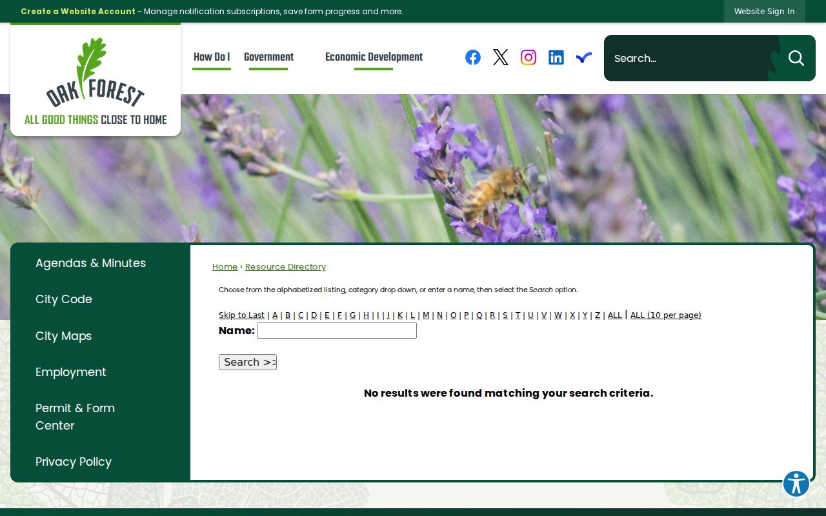The image size is (826, 516).
Task: Open the blue checkmark social icon
Action: coord(584,57)
